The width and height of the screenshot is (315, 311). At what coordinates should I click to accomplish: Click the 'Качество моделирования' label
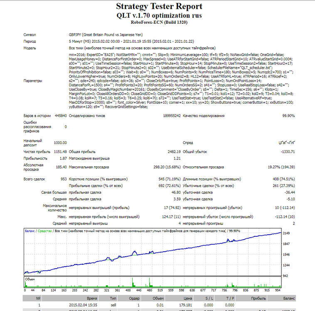(204, 116)
